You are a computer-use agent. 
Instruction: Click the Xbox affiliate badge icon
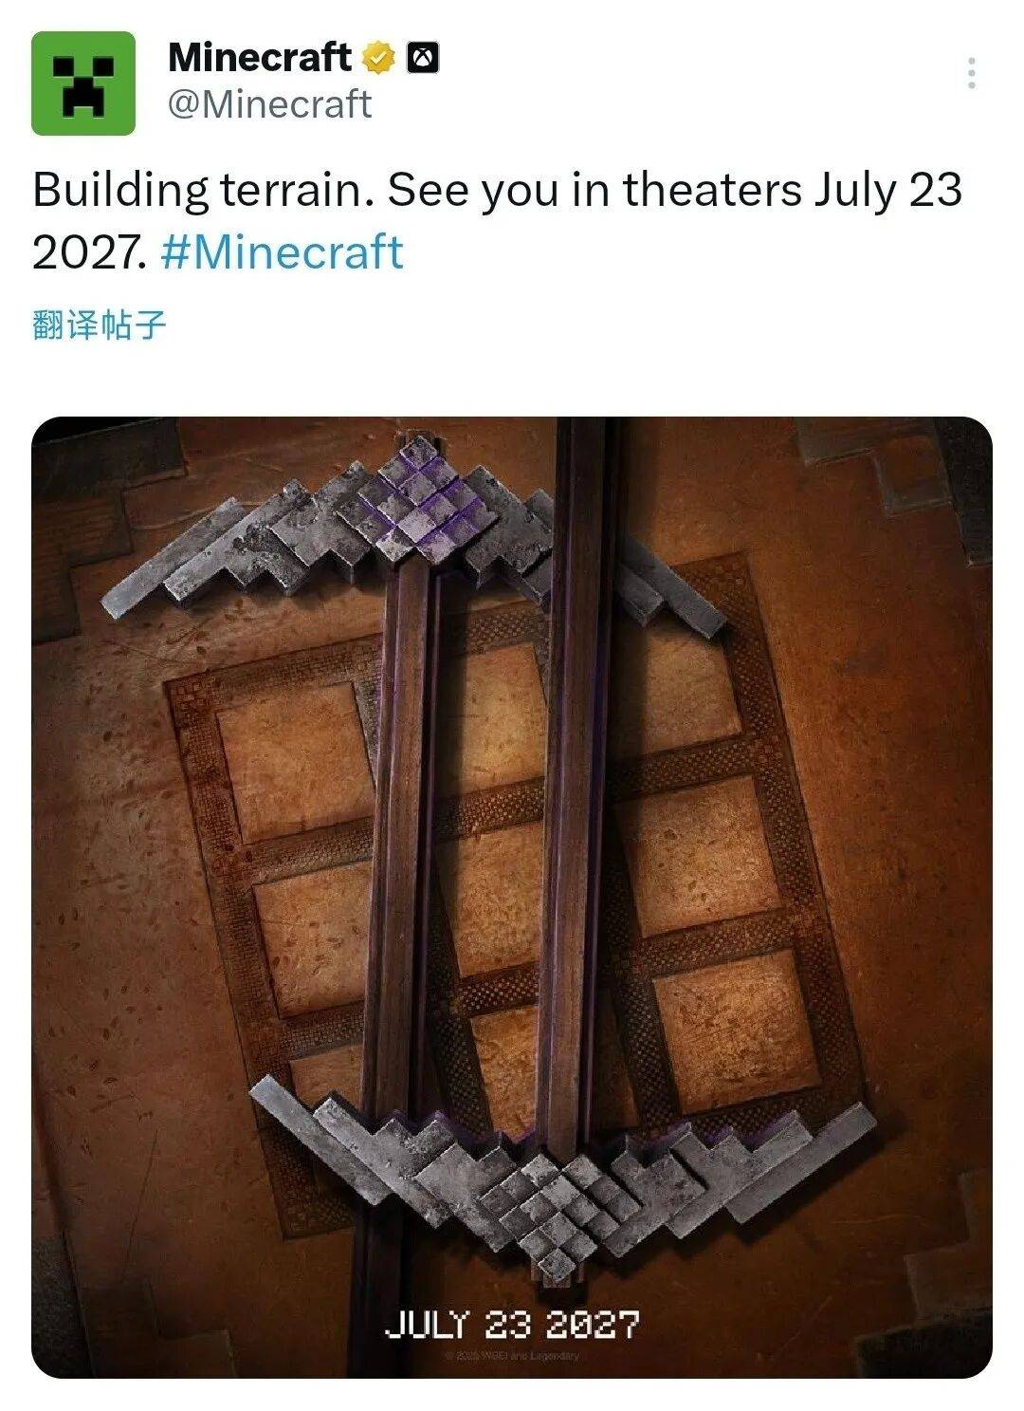423,58
